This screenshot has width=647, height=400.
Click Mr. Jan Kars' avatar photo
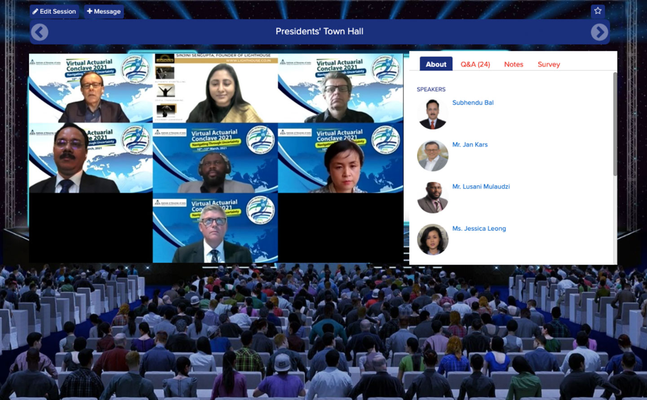coord(432,156)
